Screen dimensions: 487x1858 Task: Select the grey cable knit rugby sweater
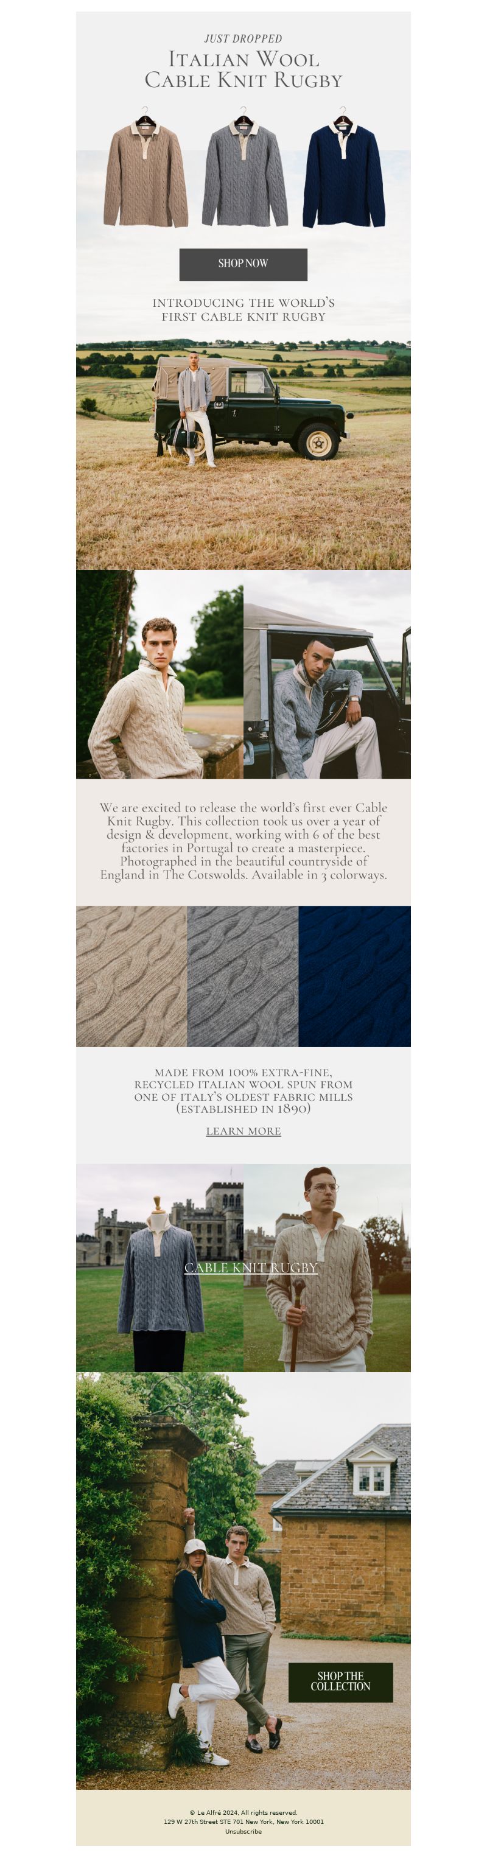point(245,168)
